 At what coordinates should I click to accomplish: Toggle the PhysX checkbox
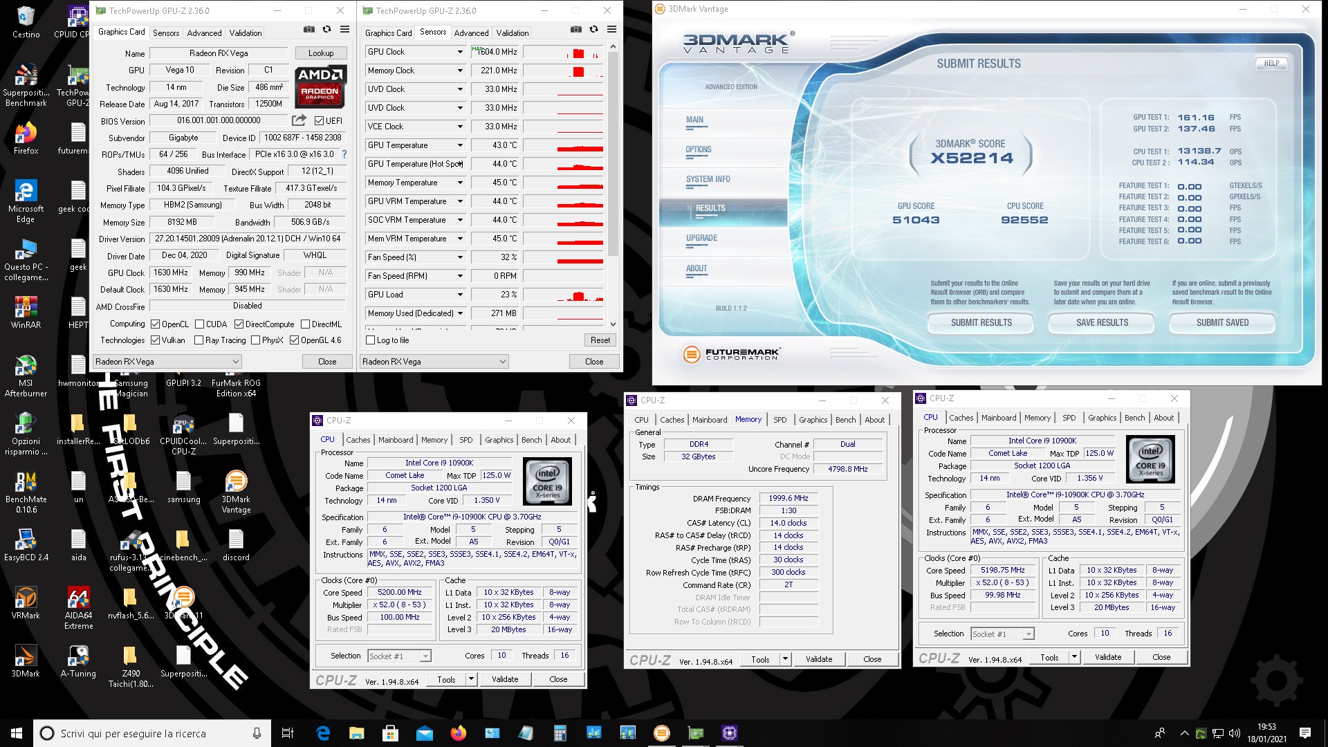(x=256, y=340)
